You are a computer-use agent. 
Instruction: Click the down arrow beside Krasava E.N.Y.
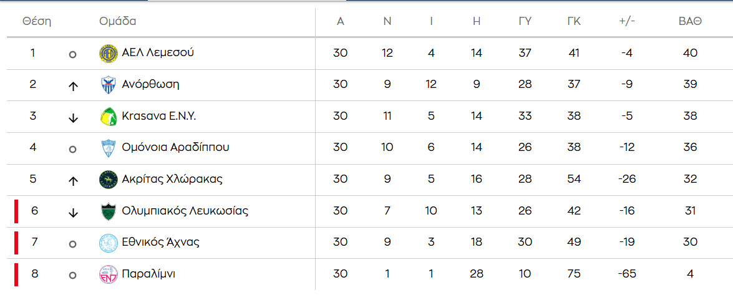(x=73, y=118)
